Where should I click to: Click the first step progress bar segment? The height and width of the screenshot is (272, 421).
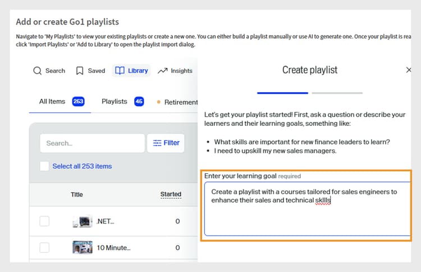tap(282, 93)
